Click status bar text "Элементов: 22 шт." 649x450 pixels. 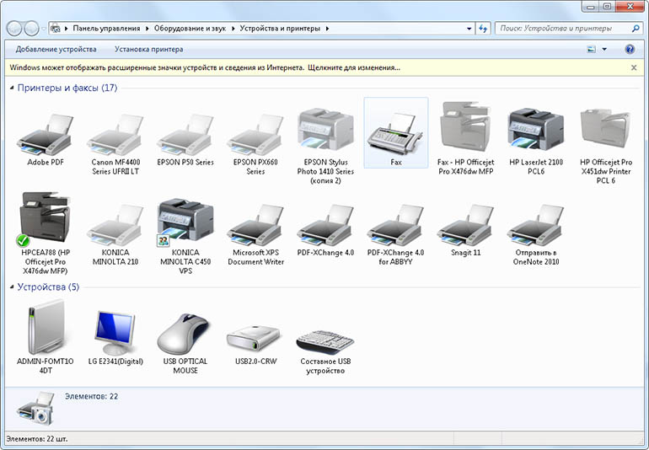37,438
